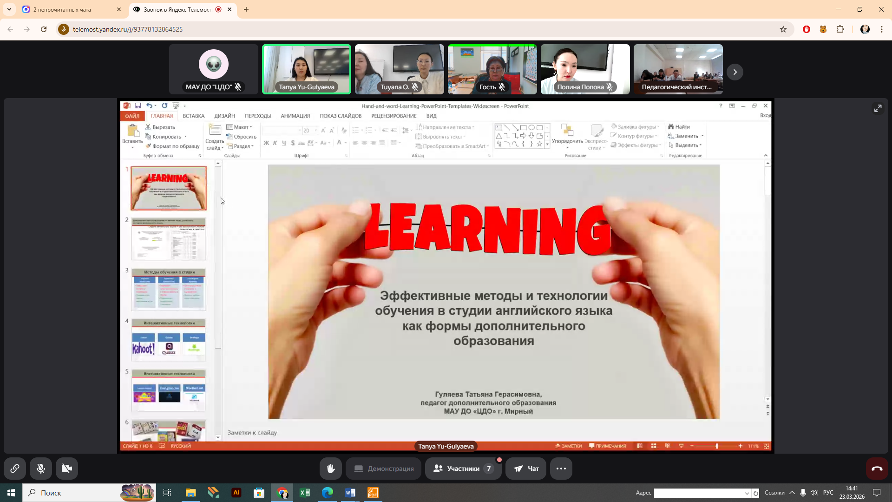This screenshot has height=502, width=892.
Task: Adjust the system volume speaker icon
Action: (813, 493)
